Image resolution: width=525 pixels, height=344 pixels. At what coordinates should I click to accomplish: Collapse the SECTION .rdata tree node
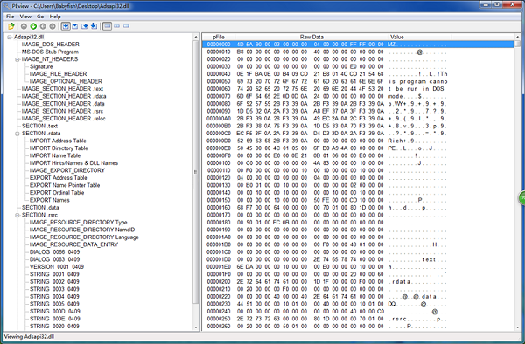pyautogui.click(x=17, y=134)
